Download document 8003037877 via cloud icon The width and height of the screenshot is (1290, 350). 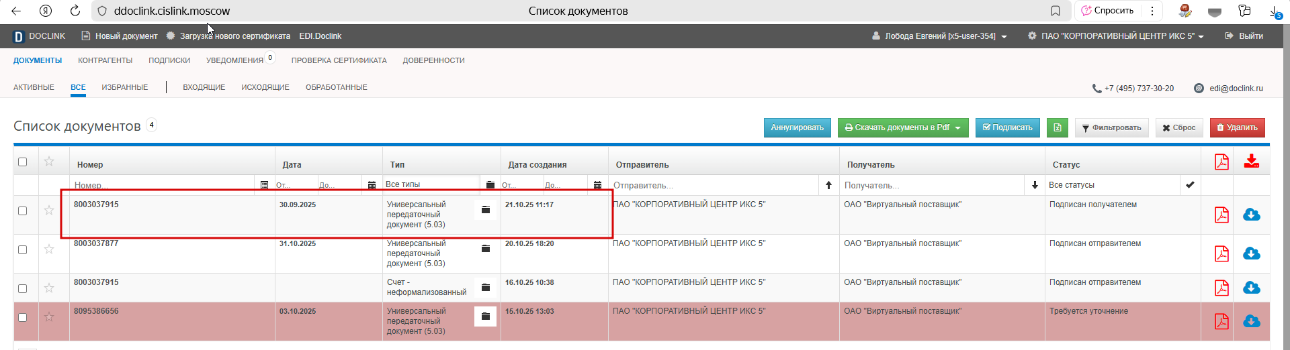point(1251,253)
